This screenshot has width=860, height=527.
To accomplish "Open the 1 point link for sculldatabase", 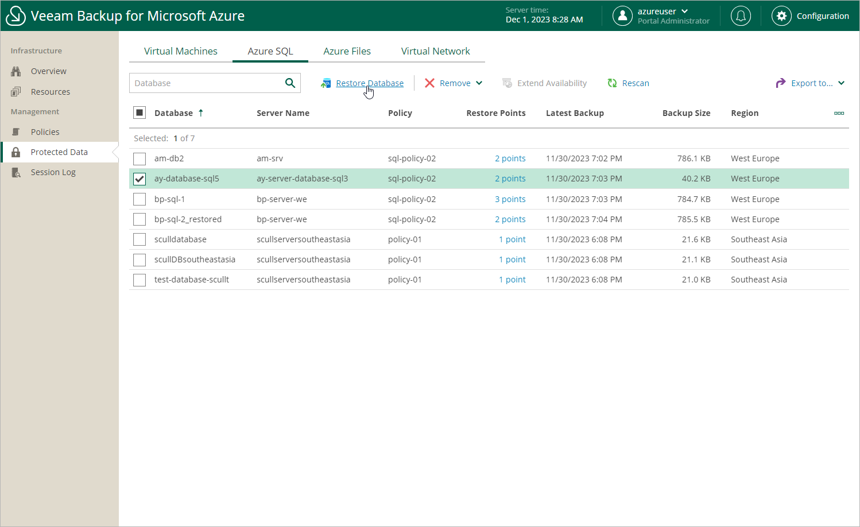I will [x=512, y=239].
